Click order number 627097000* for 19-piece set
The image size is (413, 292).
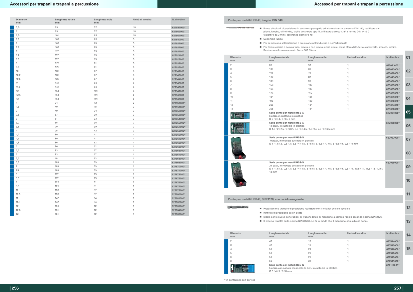point(393,137)
